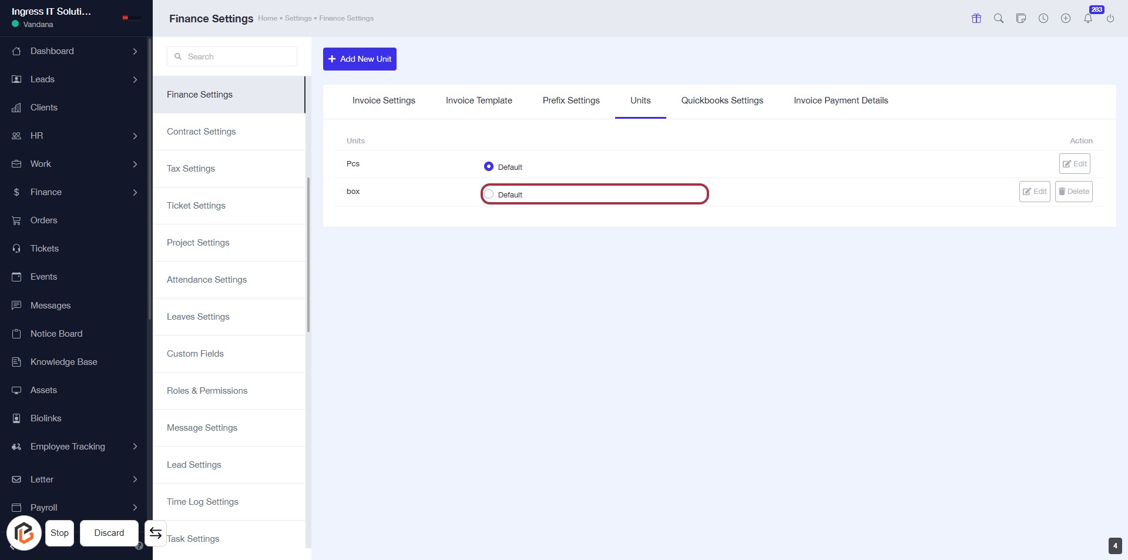This screenshot has width=1128, height=560.
Task: Expand the HR menu chevron
Action: pos(135,136)
